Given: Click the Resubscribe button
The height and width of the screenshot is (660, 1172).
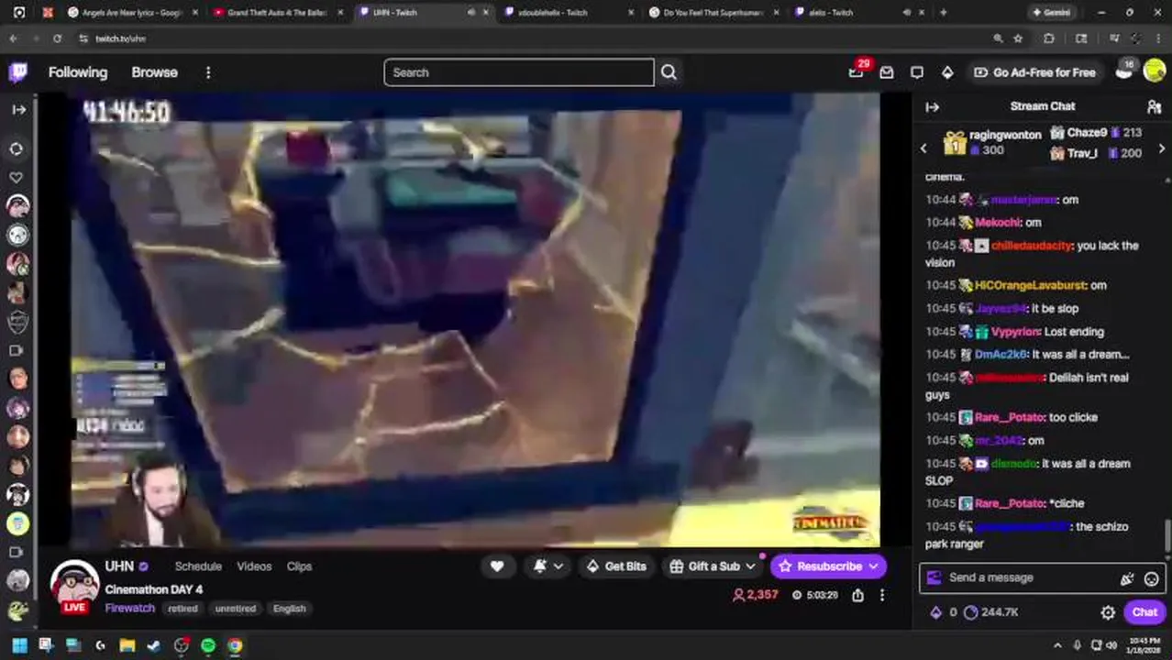Looking at the screenshot, I should pyautogui.click(x=827, y=566).
